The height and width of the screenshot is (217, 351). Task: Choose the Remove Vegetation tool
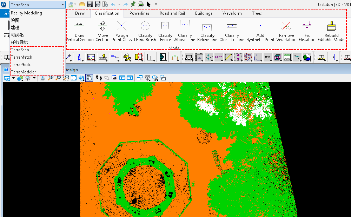[x=286, y=31]
